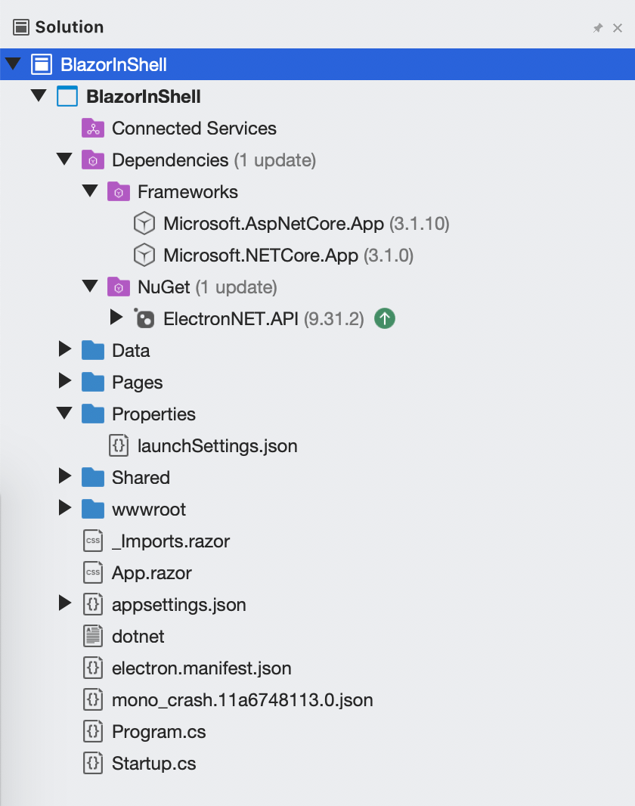Screen dimensions: 635x806
Task: Open launchSettings.json file name
Action: 217,446
